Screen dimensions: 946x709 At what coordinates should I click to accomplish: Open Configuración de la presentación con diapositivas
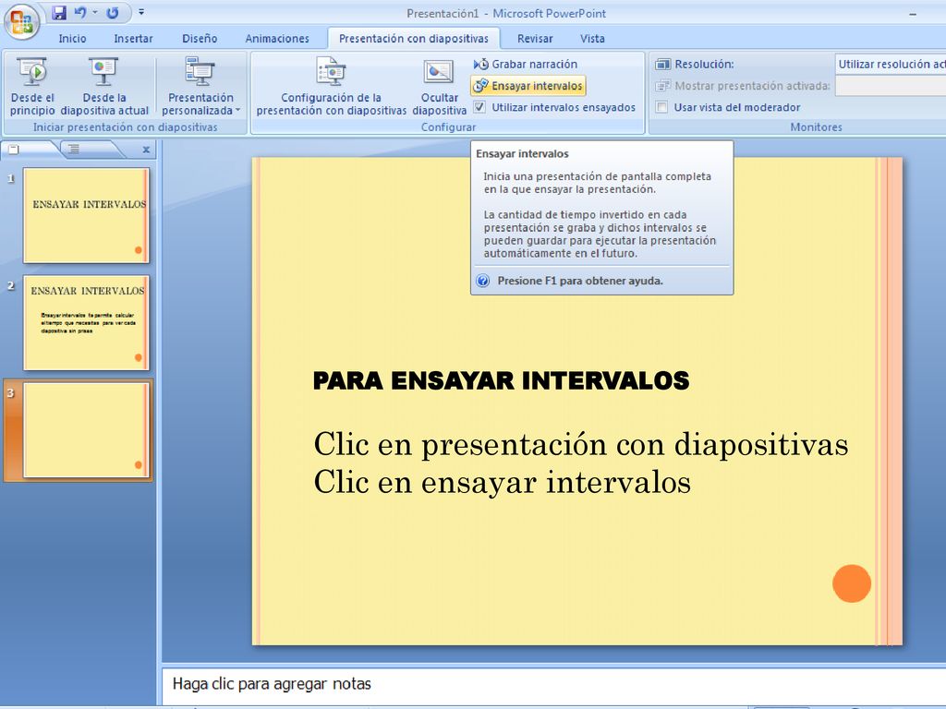332,86
